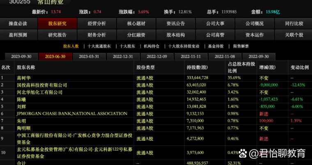Click JPMORGAN CHASE BANK shareholder row

click(72, 114)
